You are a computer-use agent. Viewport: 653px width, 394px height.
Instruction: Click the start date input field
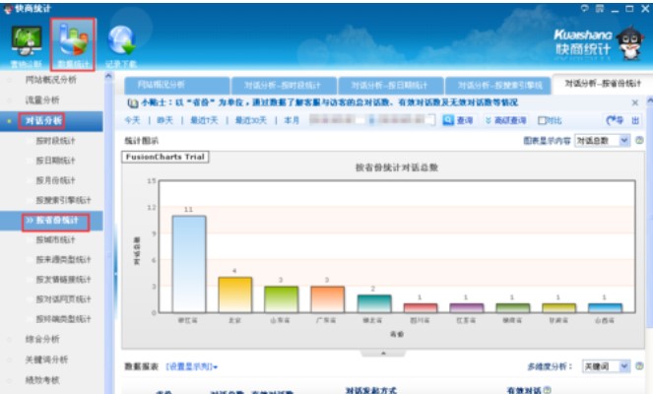pyautogui.click(x=337, y=120)
